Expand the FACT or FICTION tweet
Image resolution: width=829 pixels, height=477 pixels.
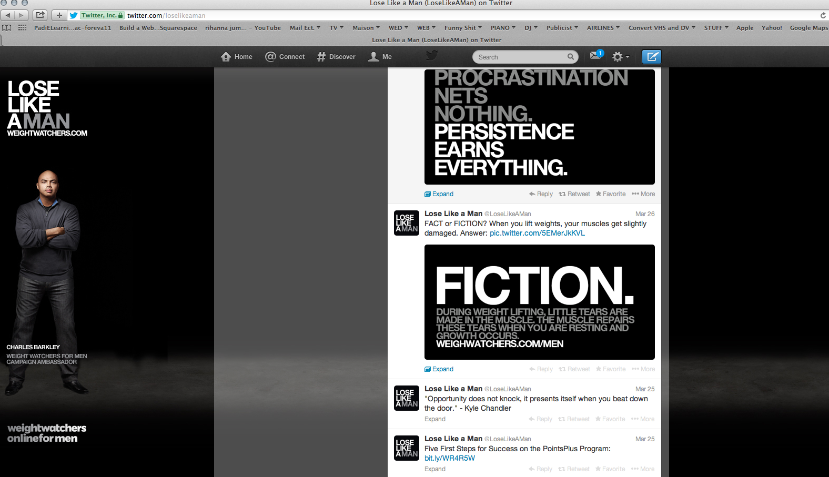coord(439,369)
